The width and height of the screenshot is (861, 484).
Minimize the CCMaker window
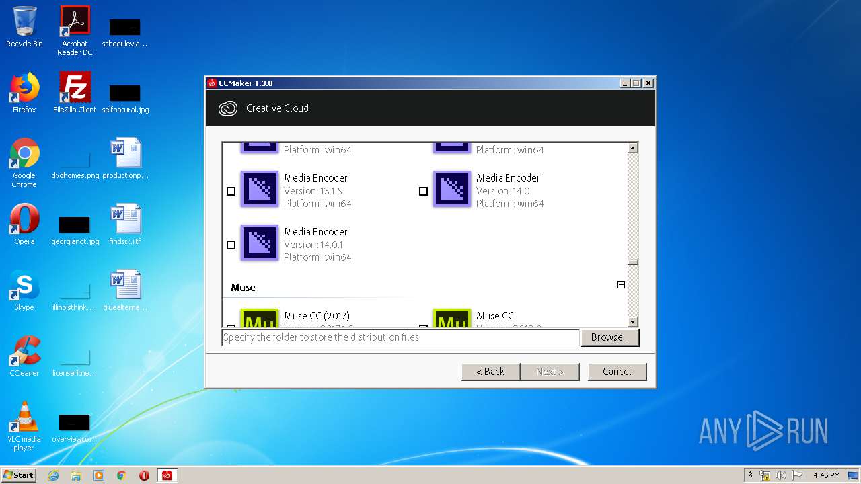(x=625, y=83)
